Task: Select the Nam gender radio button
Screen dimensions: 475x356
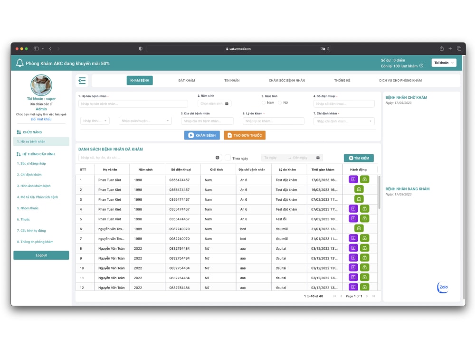Action: tap(264, 103)
